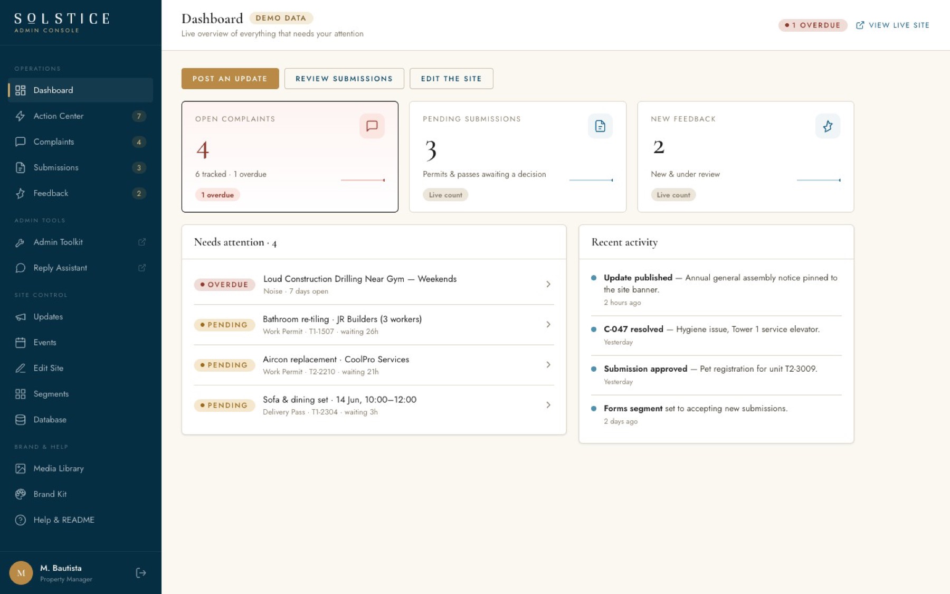950x594 pixels.
Task: Open the Dashboard menu item
Action: (x=80, y=90)
